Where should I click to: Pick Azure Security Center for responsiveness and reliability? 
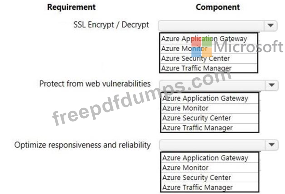[x=210, y=177]
